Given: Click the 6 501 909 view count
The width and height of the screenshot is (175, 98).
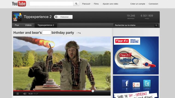Looking at the screenshot, I should pyautogui.click(x=147, y=16).
